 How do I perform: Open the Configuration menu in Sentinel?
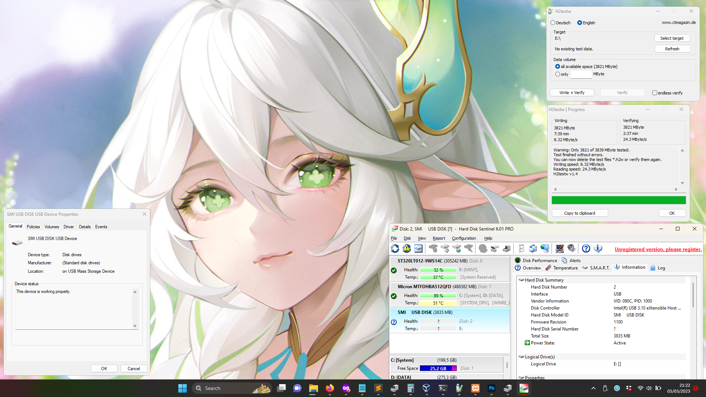[x=464, y=238]
